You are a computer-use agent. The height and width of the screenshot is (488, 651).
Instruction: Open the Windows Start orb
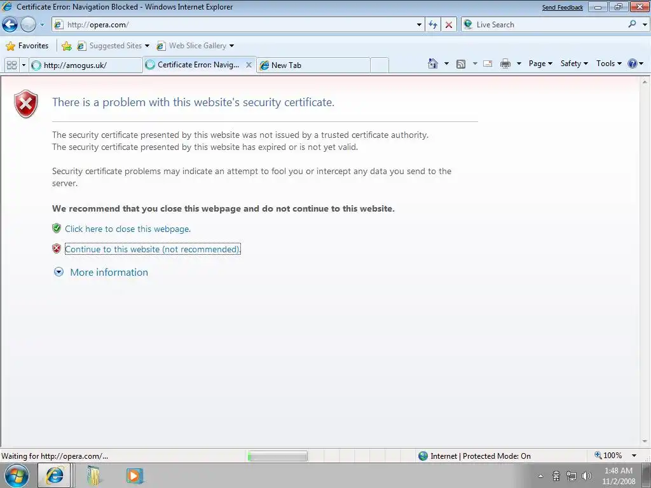pos(17,475)
